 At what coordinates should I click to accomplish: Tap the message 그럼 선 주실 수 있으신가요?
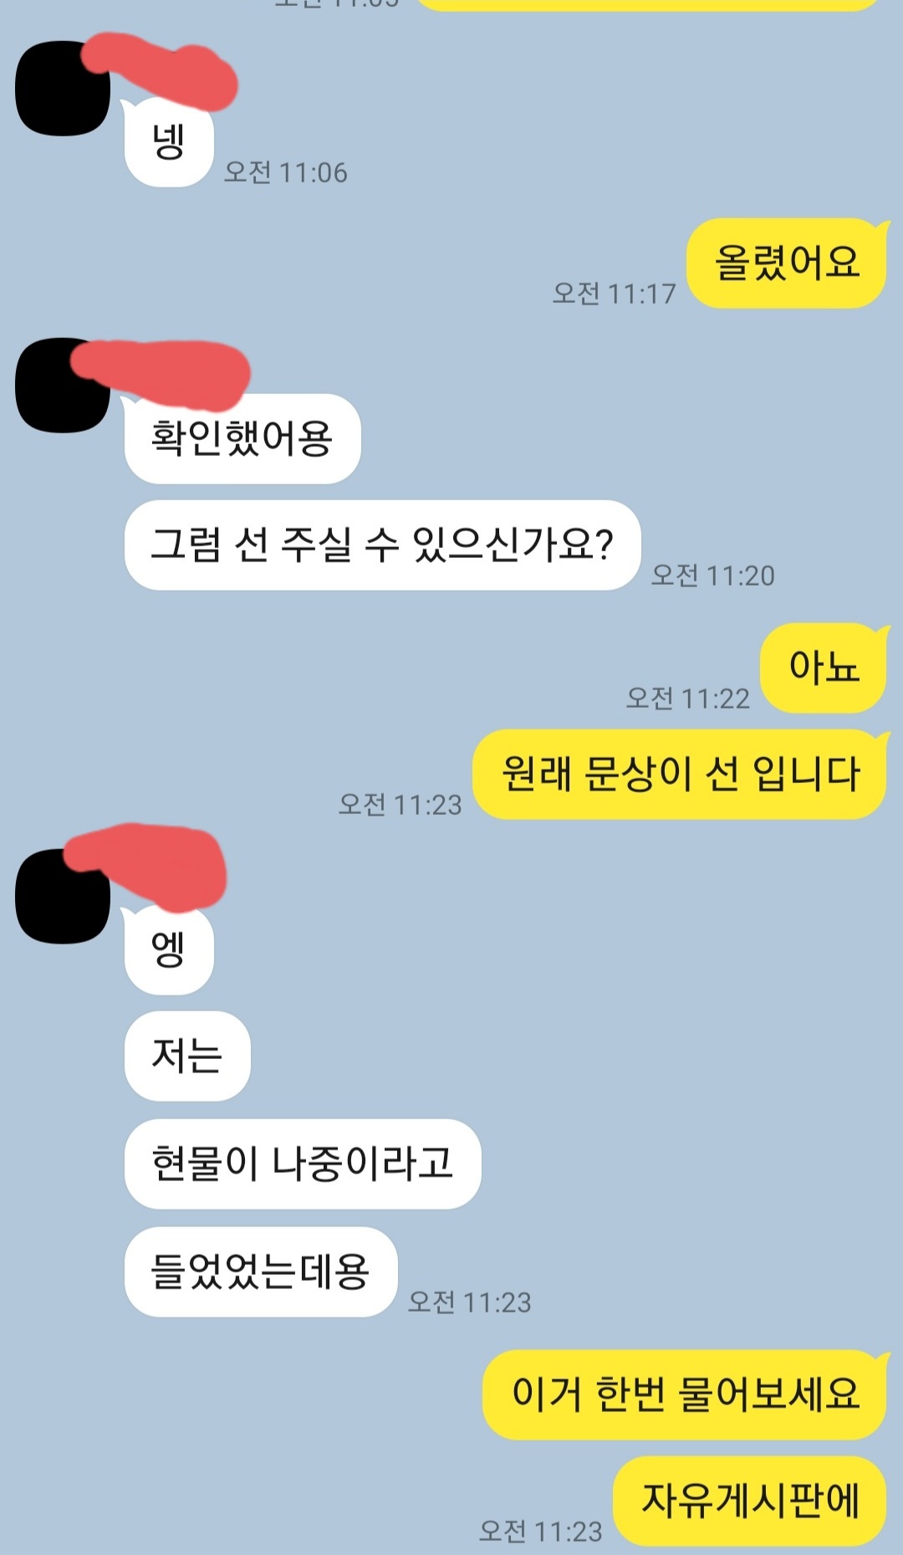pyautogui.click(x=382, y=545)
